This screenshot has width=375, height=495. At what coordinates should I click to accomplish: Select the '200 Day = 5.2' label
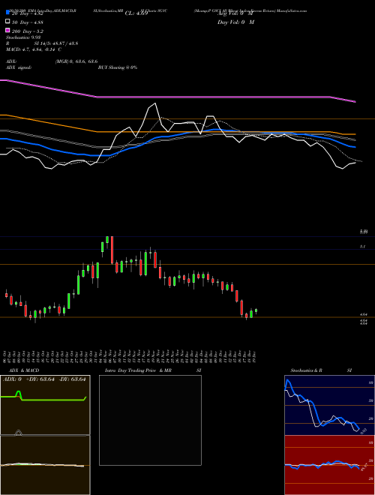coord(28,31)
